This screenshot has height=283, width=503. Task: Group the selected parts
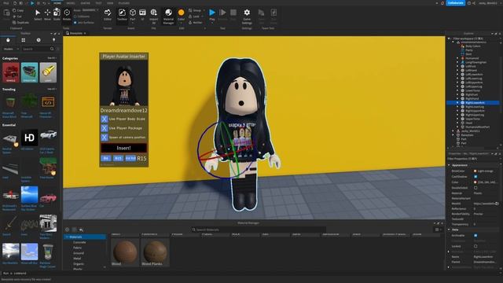pyautogui.click(x=195, y=10)
